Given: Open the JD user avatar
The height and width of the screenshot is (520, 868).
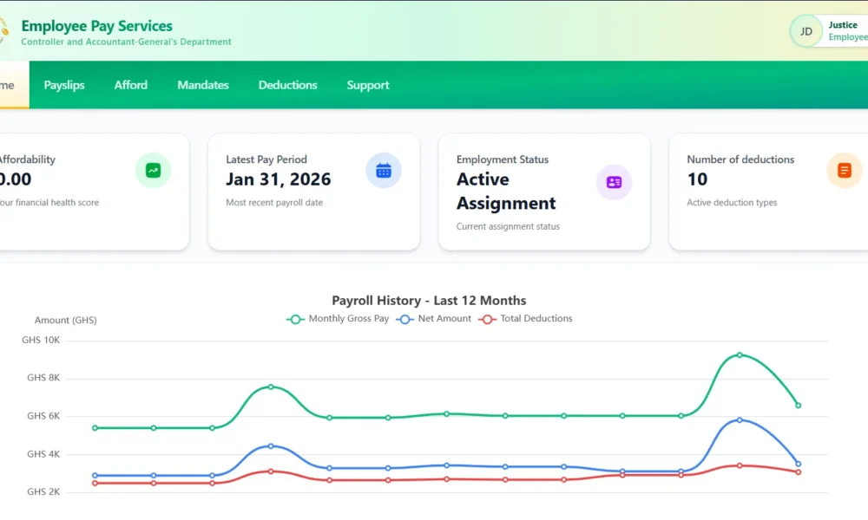Looking at the screenshot, I should [x=806, y=31].
